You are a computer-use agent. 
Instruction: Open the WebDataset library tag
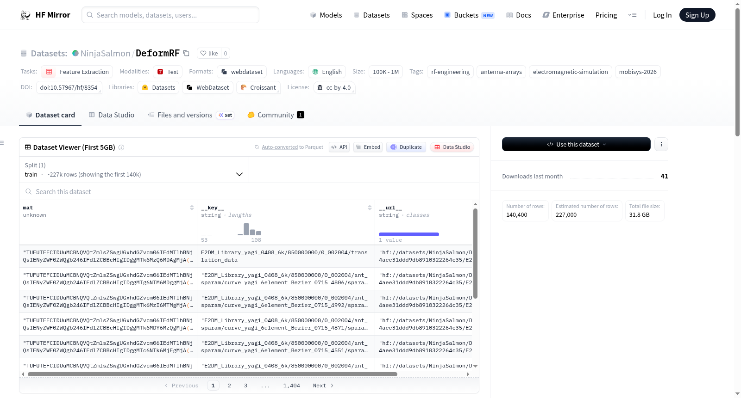pyautogui.click(x=208, y=87)
